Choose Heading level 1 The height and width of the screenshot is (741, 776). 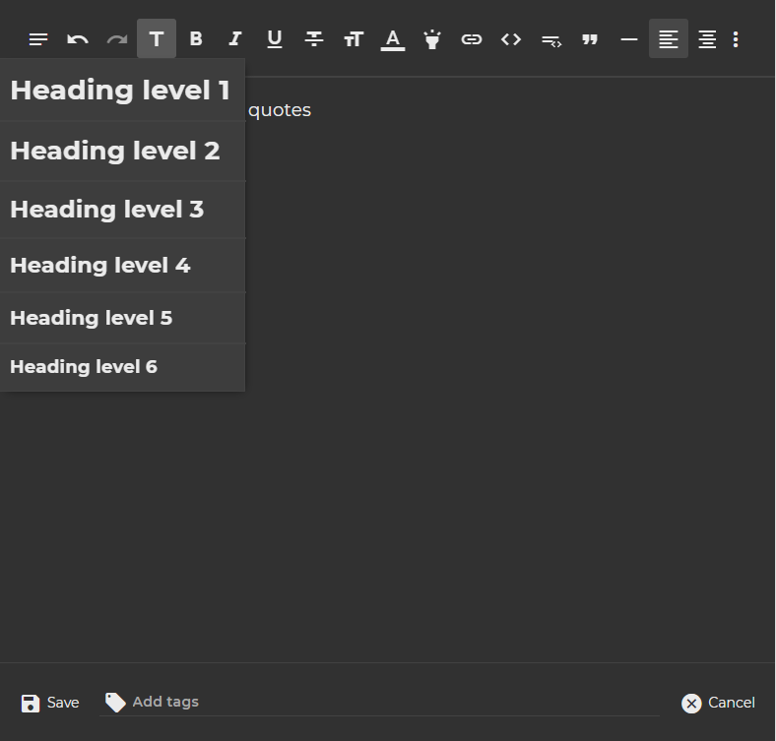(122, 91)
